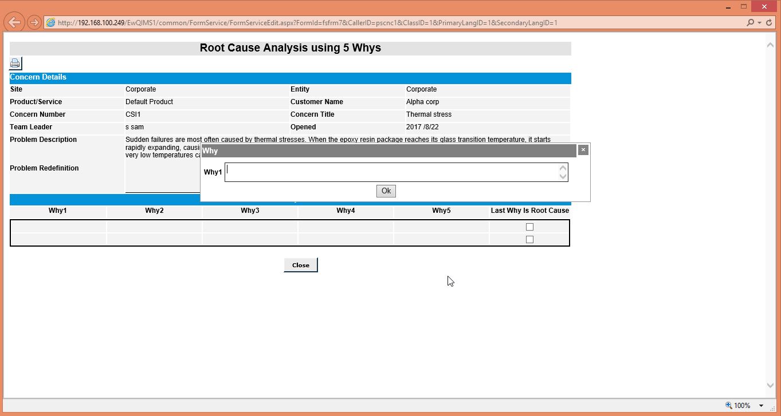This screenshot has height=416, width=781.
Task: Click the Last Why Is Root Cause header
Action: 530,211
